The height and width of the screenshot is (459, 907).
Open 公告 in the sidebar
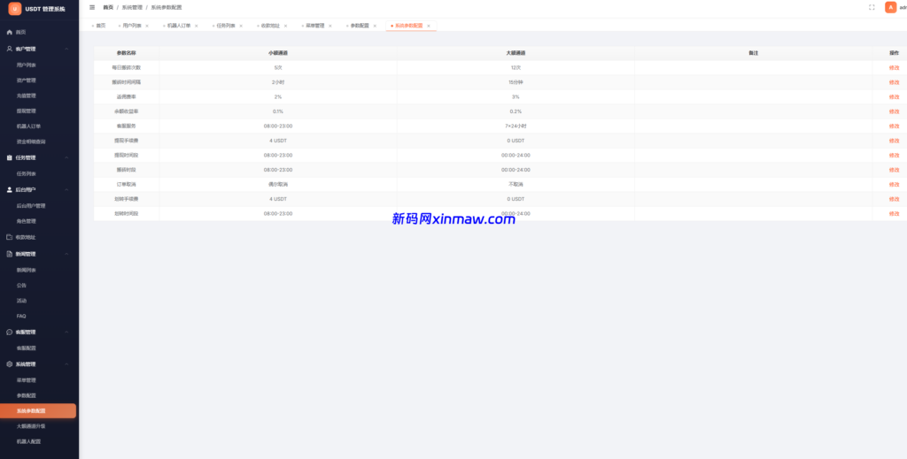21,285
